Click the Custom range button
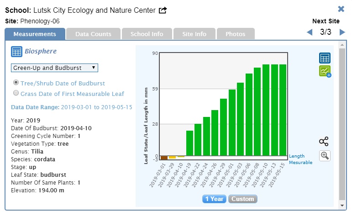Viewport: 352px width, 217px height. (242, 199)
